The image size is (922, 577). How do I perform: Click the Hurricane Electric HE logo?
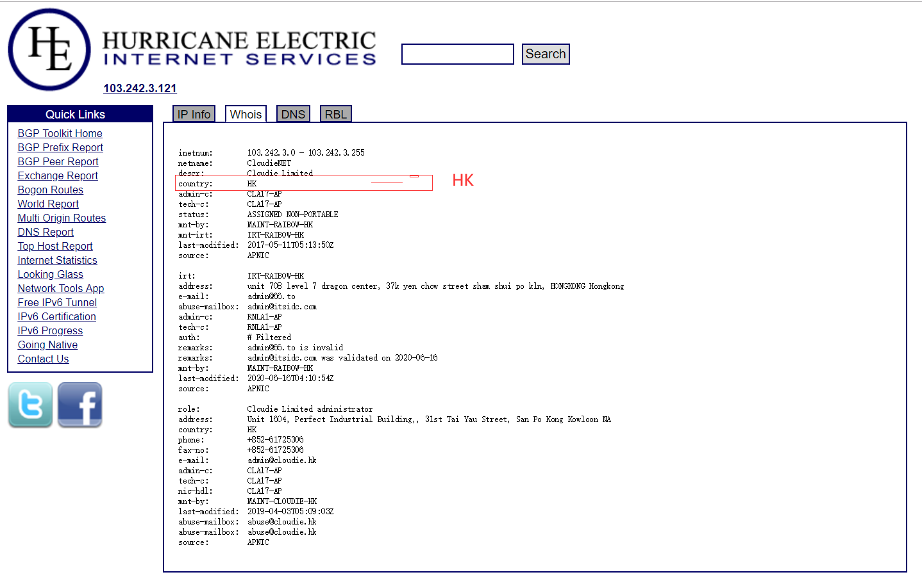49,49
